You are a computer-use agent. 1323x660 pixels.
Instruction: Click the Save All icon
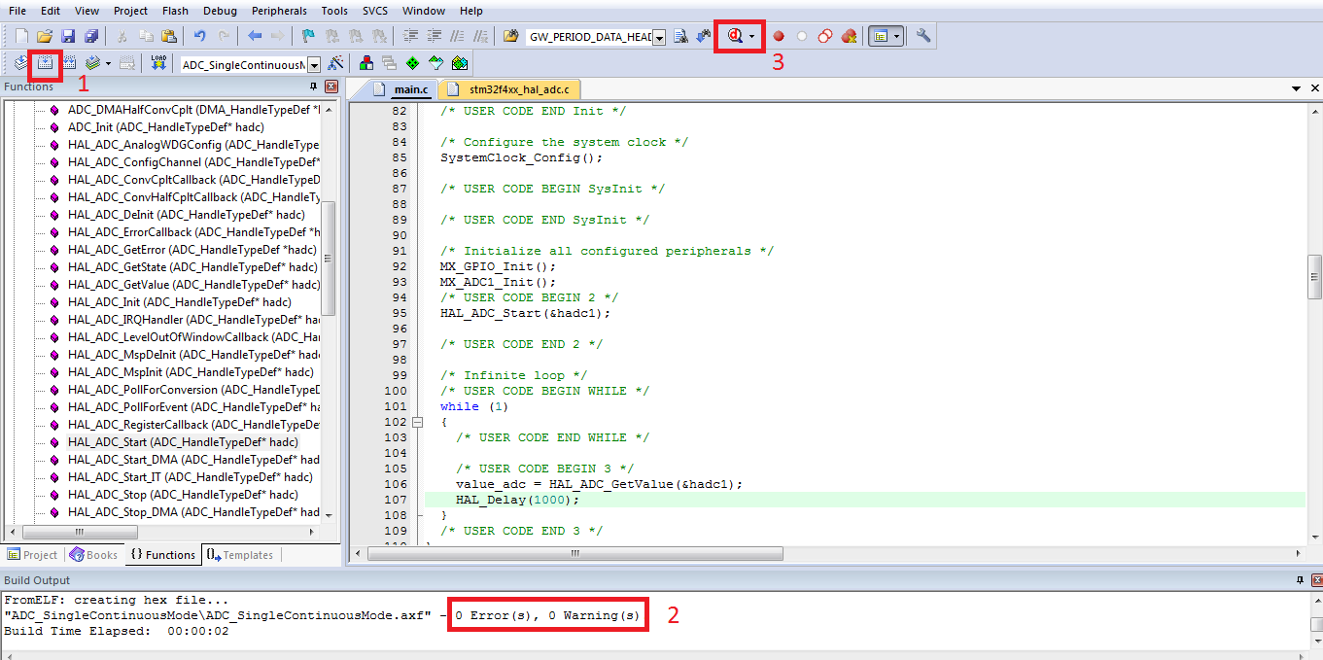pos(90,36)
